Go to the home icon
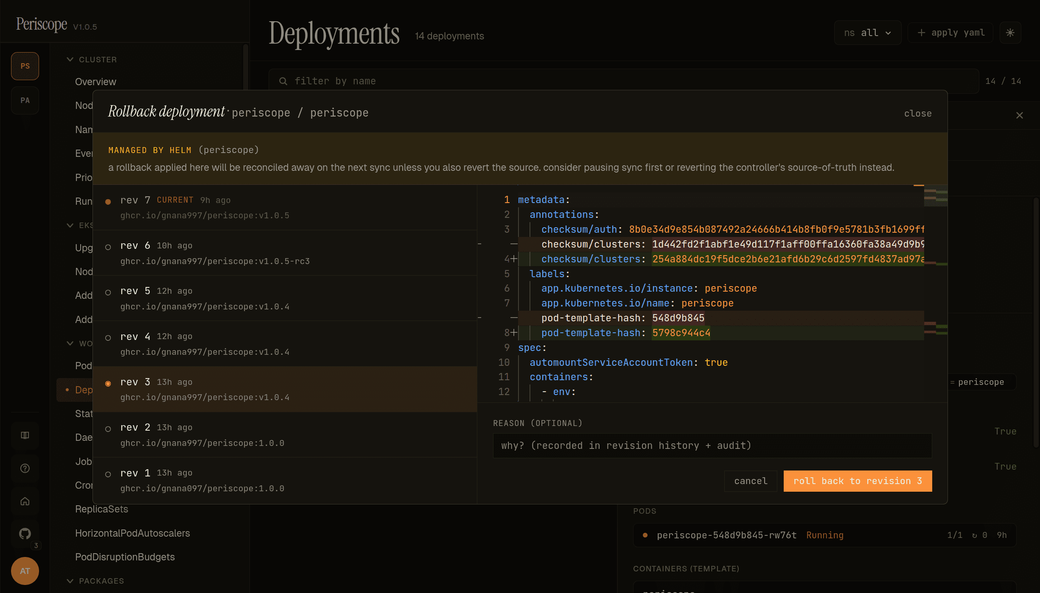 25,501
